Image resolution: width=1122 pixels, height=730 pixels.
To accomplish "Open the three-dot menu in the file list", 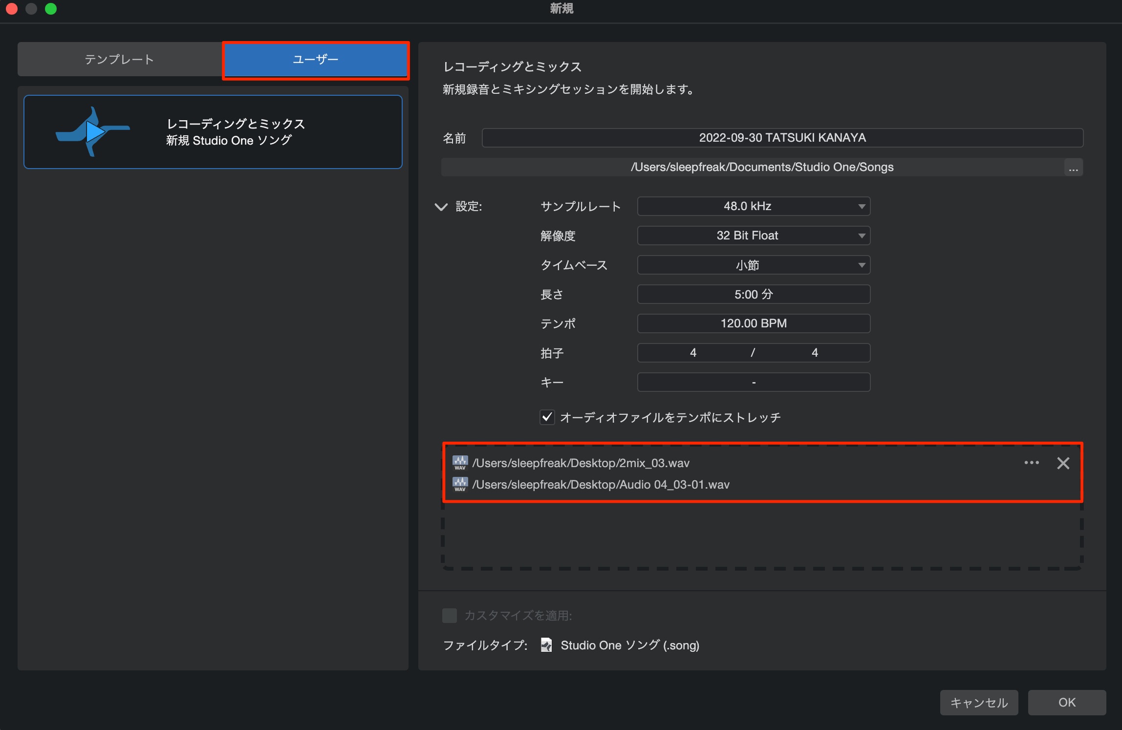I will (1032, 463).
